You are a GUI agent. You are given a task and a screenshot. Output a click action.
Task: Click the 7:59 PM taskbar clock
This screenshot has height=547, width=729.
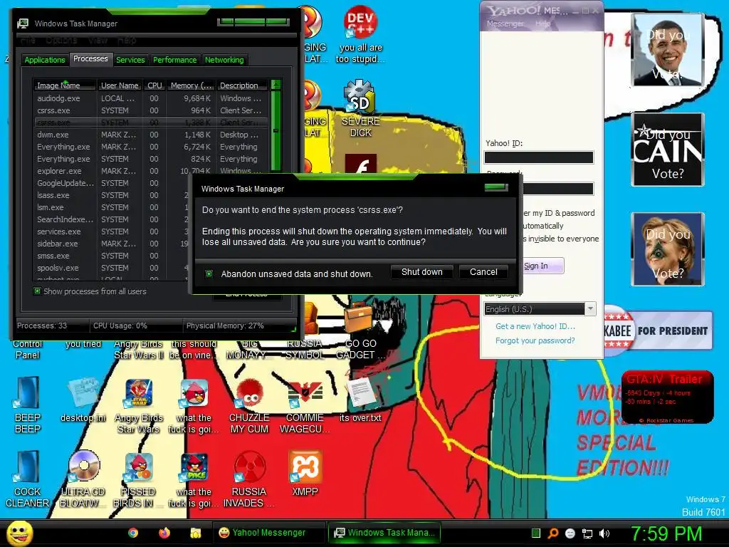[x=666, y=533]
